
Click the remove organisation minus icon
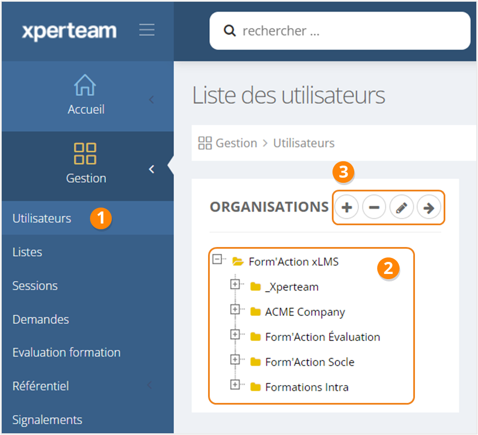(374, 208)
